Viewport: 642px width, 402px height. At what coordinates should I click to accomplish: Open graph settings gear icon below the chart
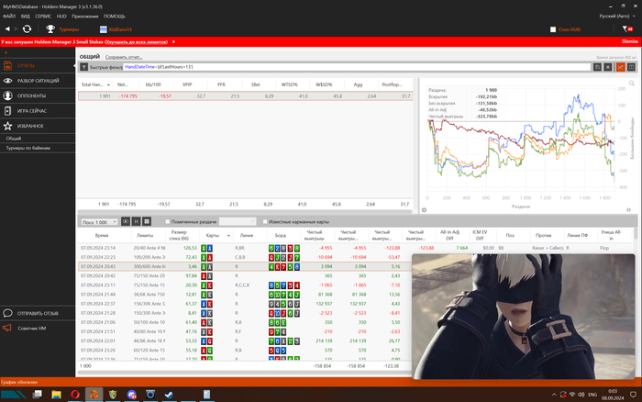424,210
